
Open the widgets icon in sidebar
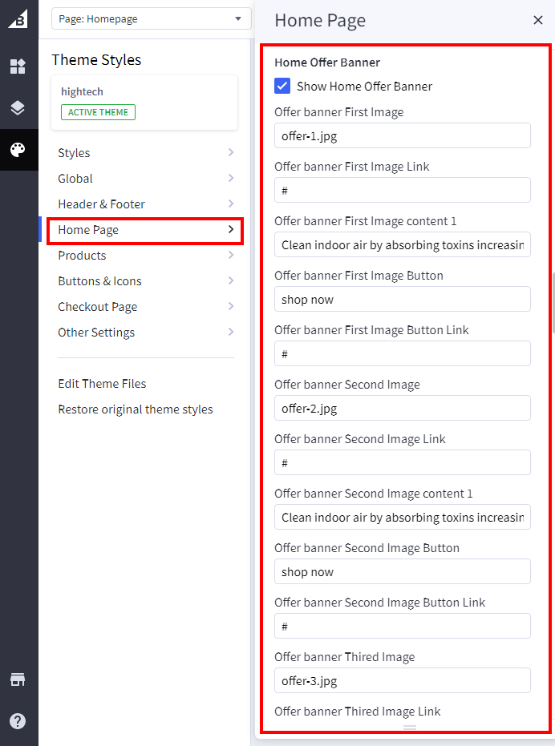click(18, 67)
